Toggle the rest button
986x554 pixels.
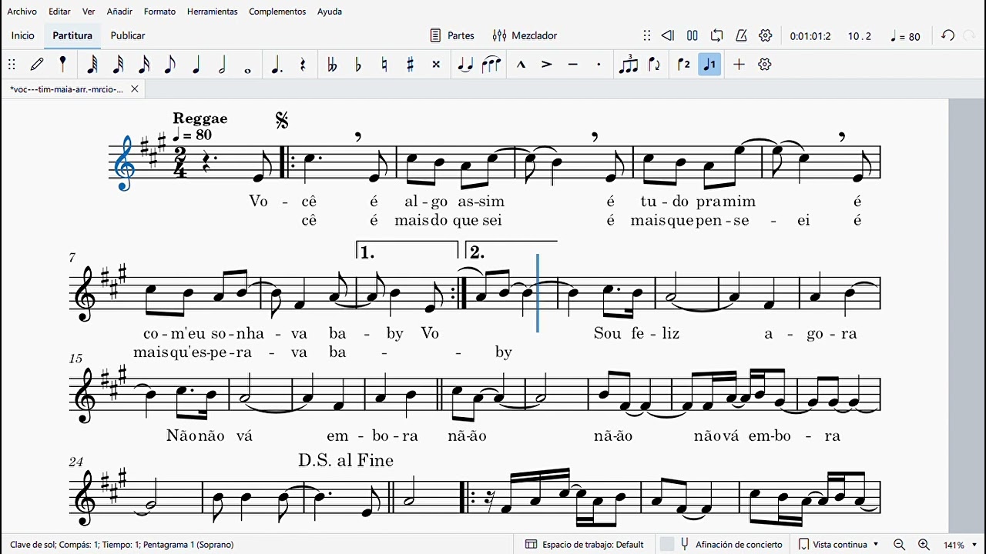coord(303,65)
